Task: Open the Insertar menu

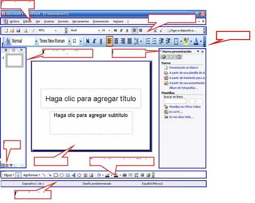Action: (49, 21)
